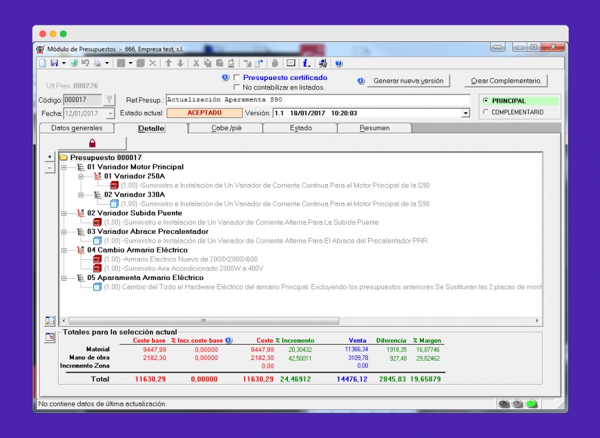Click the undo arrow icon

pyautogui.click(x=85, y=63)
